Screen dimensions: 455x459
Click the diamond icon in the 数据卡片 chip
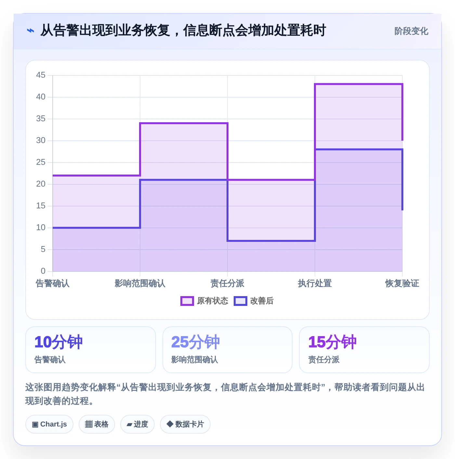pos(170,424)
